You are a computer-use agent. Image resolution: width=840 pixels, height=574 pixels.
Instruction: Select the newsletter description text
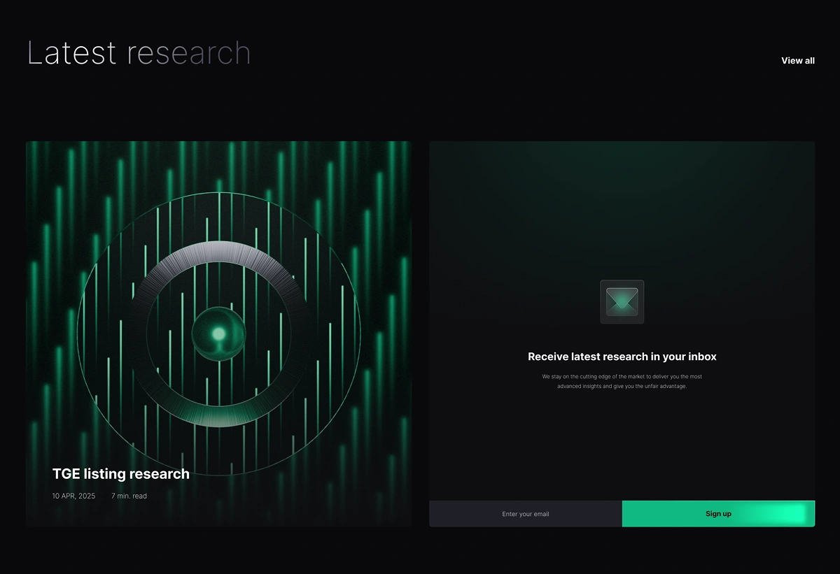[x=622, y=381]
